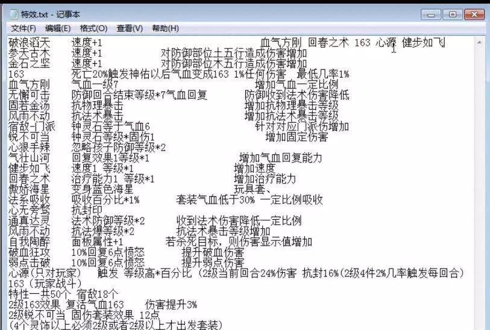Screen dimensions: 490x330
Task: Click the scrollbar up arrow
Action: point(479,42)
